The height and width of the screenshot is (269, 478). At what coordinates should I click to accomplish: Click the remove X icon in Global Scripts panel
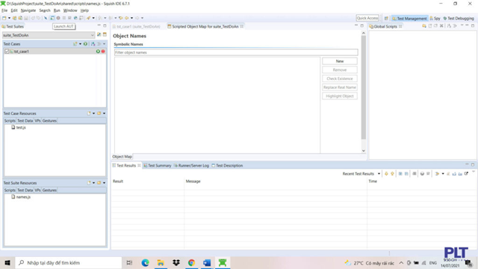click(x=441, y=26)
